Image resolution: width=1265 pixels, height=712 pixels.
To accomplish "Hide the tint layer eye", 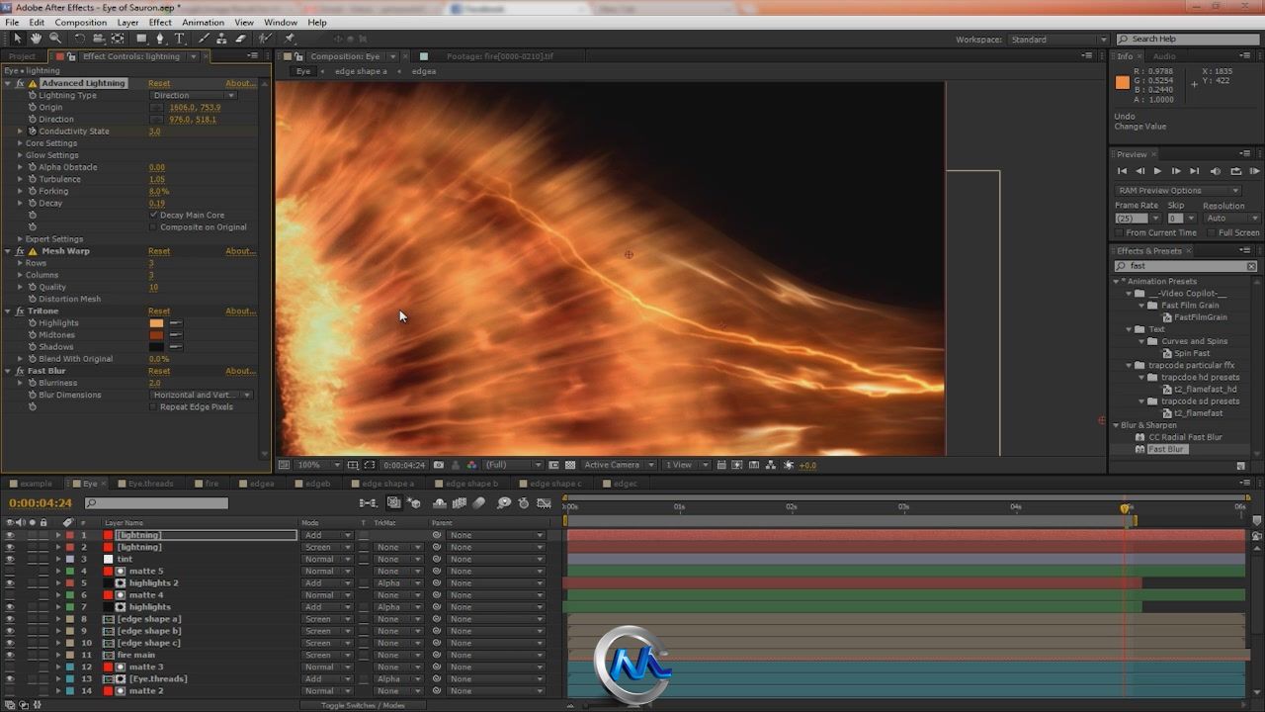I will coord(10,559).
